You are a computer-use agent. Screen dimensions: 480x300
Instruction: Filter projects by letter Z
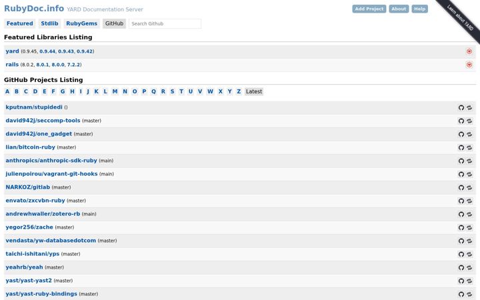[239, 91]
